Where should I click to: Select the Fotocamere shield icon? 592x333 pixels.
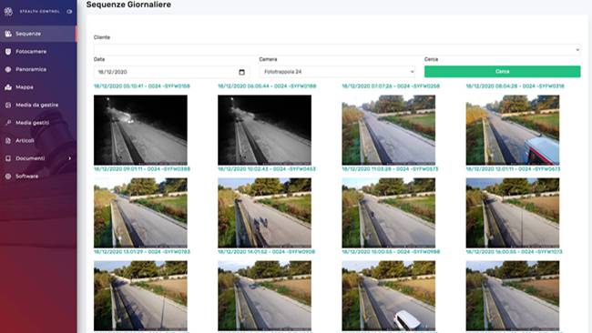pos(8,52)
